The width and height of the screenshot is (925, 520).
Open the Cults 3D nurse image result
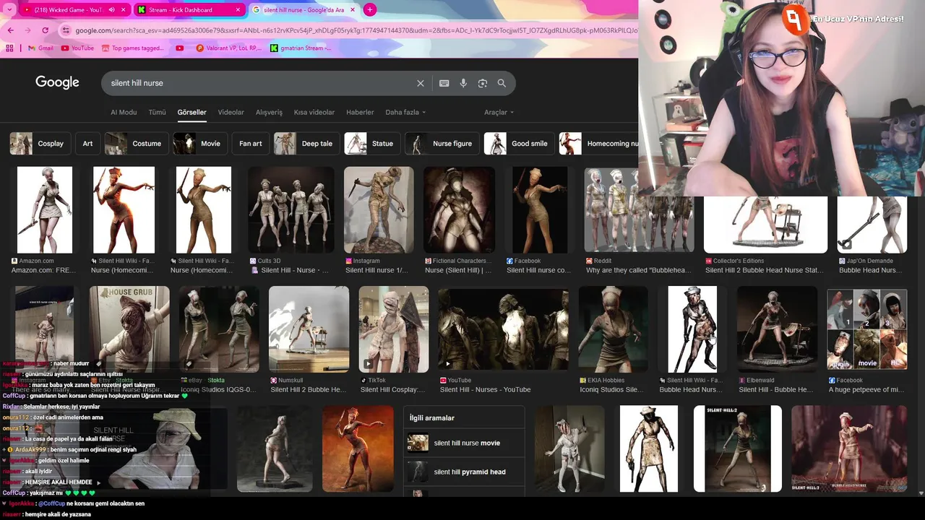(291, 209)
